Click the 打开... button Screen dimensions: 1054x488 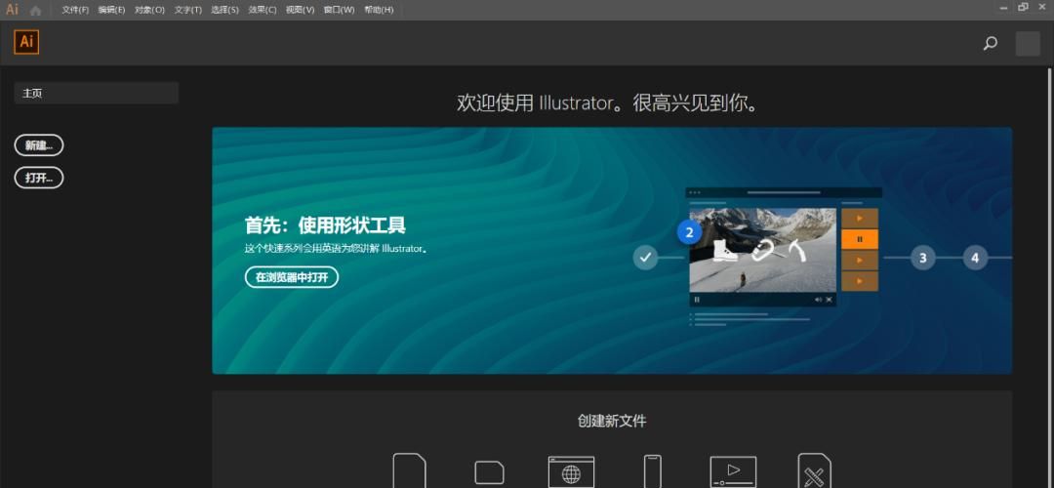click(x=39, y=178)
